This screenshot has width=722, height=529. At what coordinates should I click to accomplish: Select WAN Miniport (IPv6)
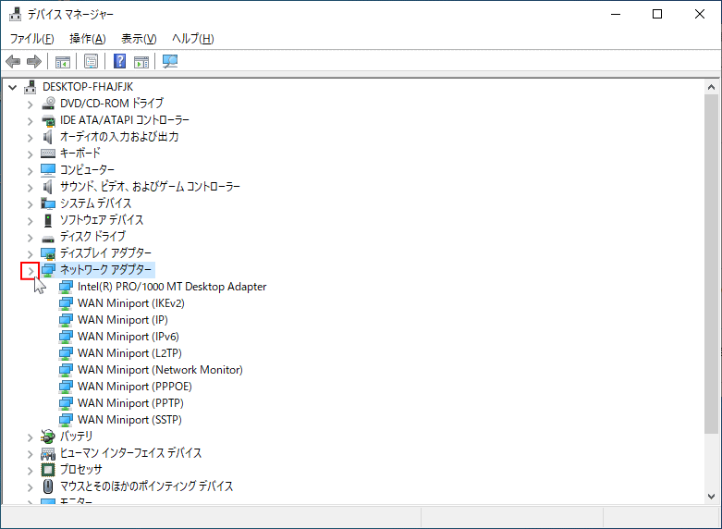click(x=128, y=337)
